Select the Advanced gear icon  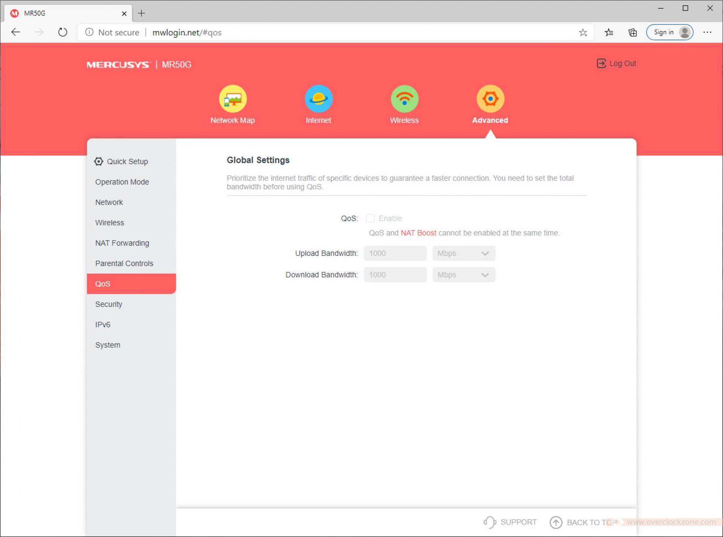[490, 99]
